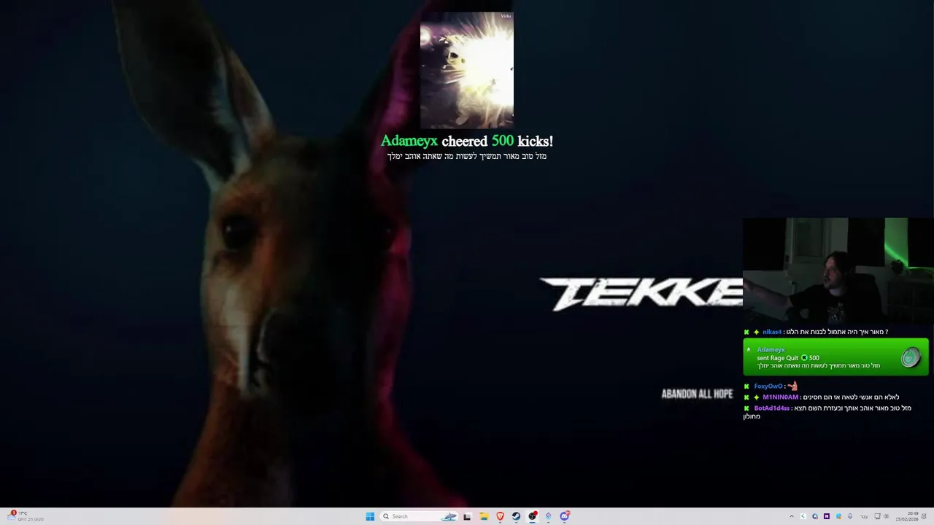Image resolution: width=934 pixels, height=525 pixels.
Task: Open the purple diamond app in the taskbar
Action: click(x=548, y=516)
